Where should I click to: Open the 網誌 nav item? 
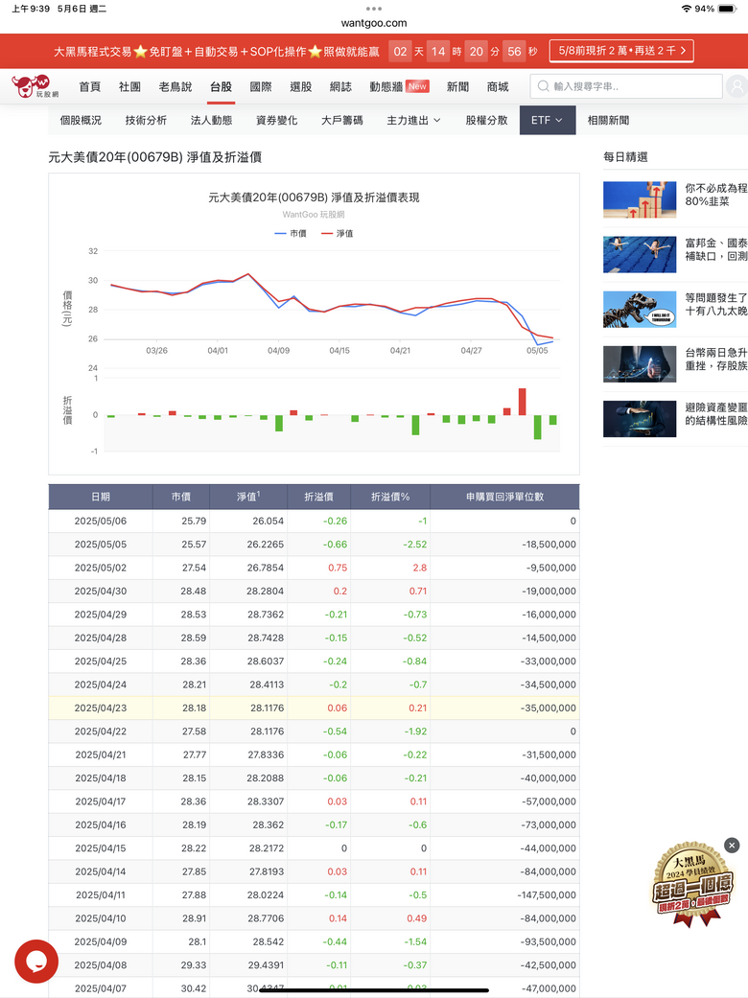[340, 86]
